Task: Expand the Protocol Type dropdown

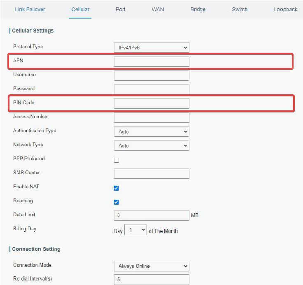Action: (x=151, y=47)
